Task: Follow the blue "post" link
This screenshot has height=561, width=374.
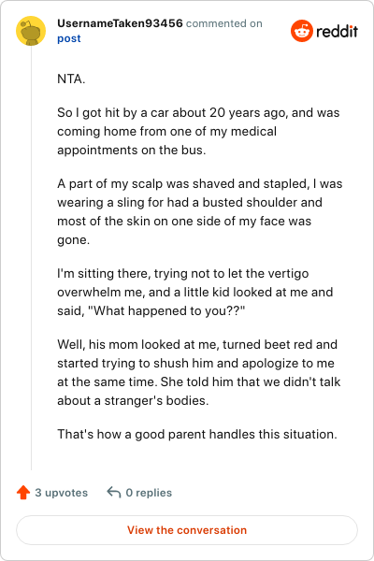Action: pos(68,38)
